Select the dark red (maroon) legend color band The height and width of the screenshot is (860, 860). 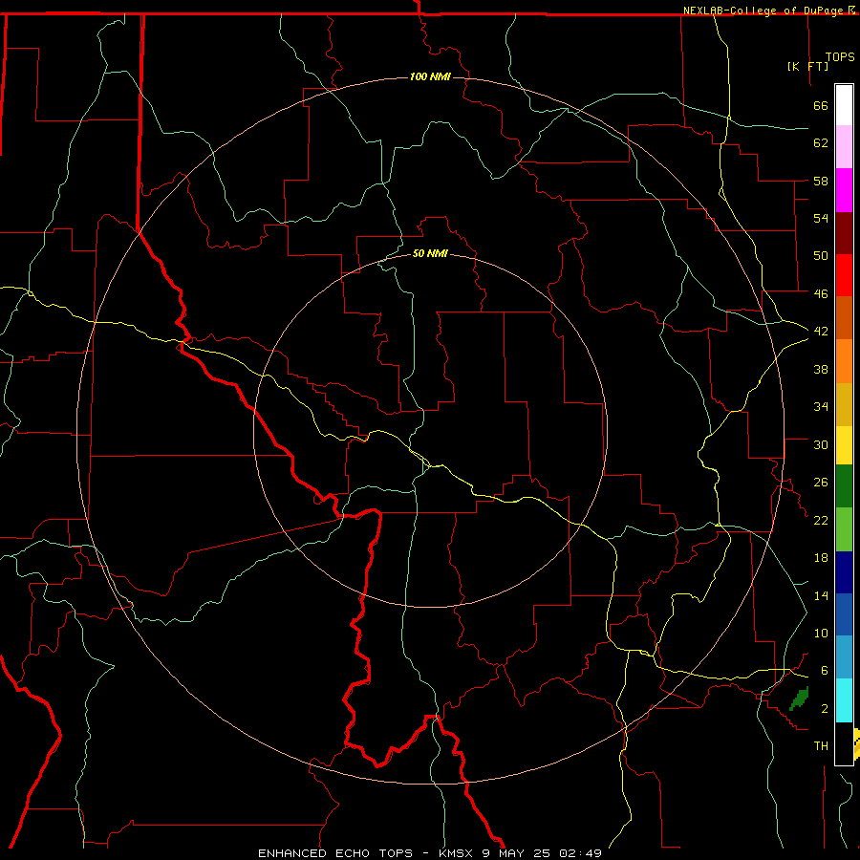pyautogui.click(x=844, y=233)
